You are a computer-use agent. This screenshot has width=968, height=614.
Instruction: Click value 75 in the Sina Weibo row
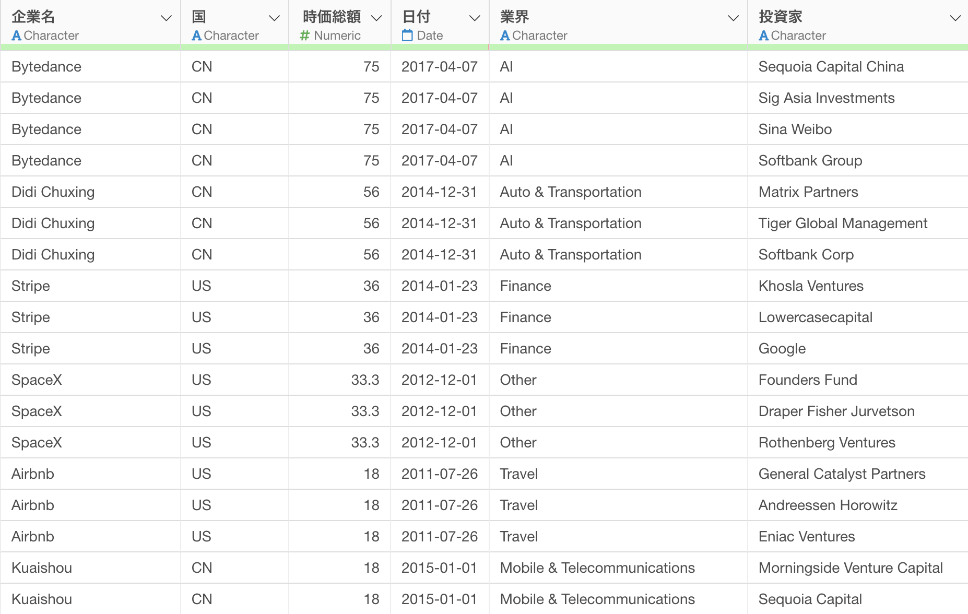click(x=371, y=129)
